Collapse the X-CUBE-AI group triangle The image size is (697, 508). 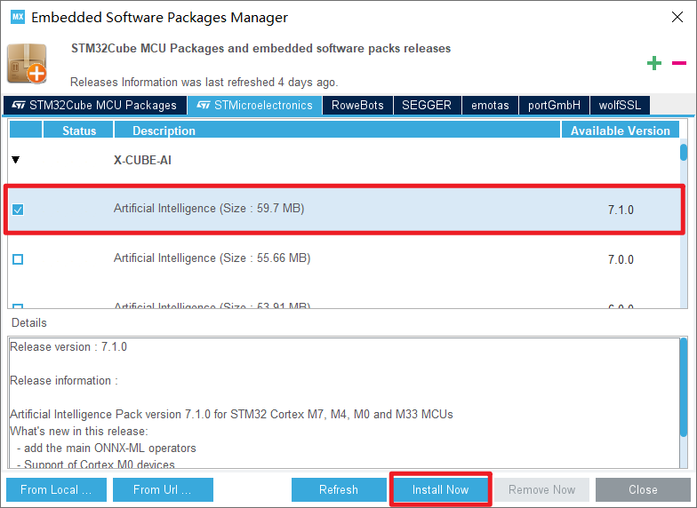tap(16, 160)
